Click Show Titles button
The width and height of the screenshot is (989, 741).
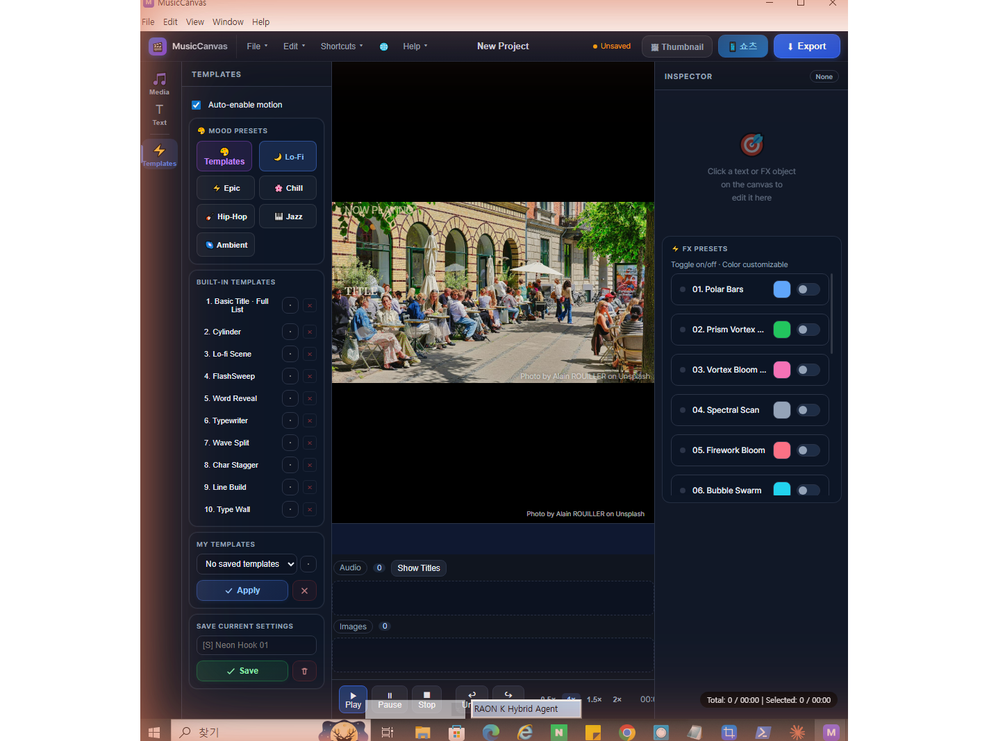(419, 568)
